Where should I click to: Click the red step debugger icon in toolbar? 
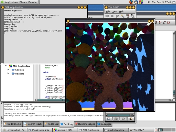click(160, 22)
